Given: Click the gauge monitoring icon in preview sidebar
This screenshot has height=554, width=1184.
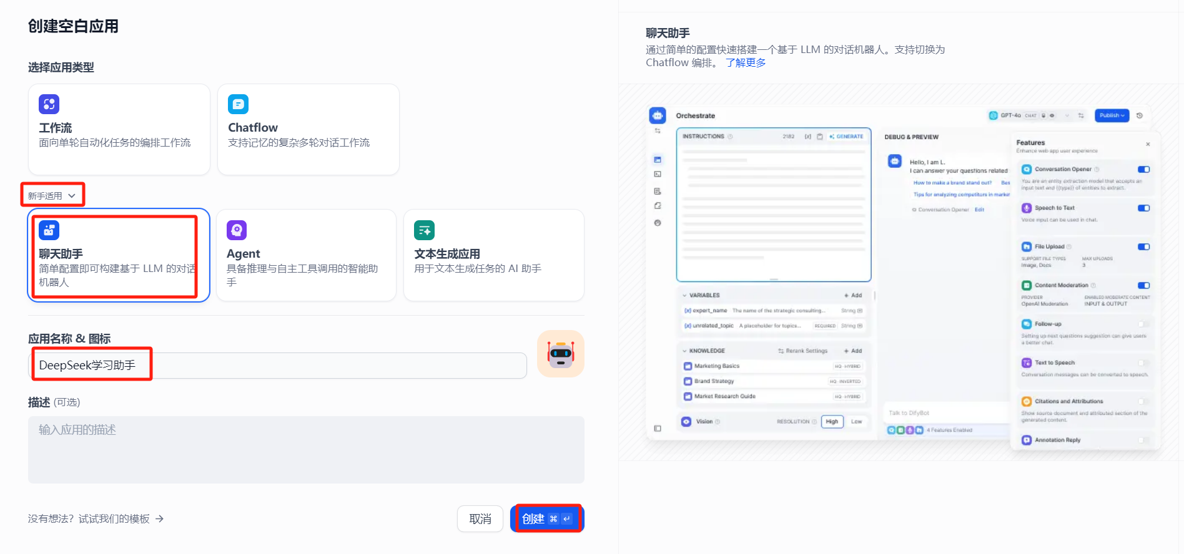Looking at the screenshot, I should click(x=658, y=223).
